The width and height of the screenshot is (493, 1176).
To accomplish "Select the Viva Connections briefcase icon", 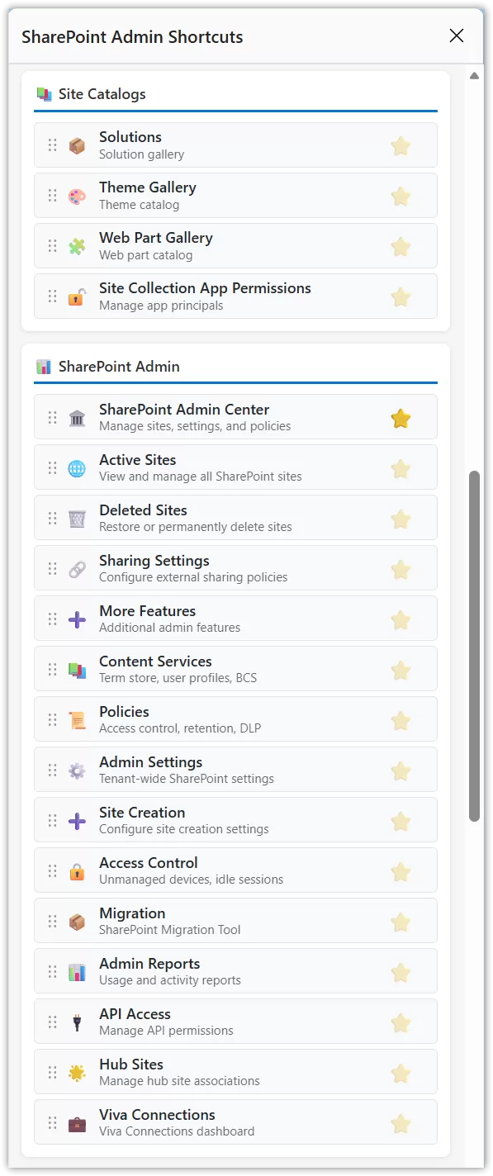I will pos(76,1122).
